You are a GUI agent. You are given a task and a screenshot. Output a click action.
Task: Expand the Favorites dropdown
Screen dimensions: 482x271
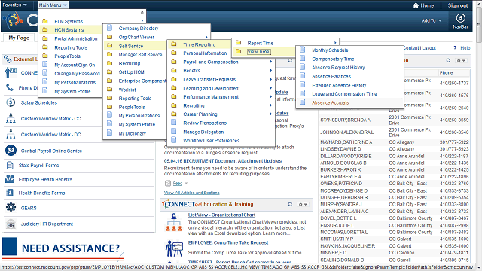(14, 5)
